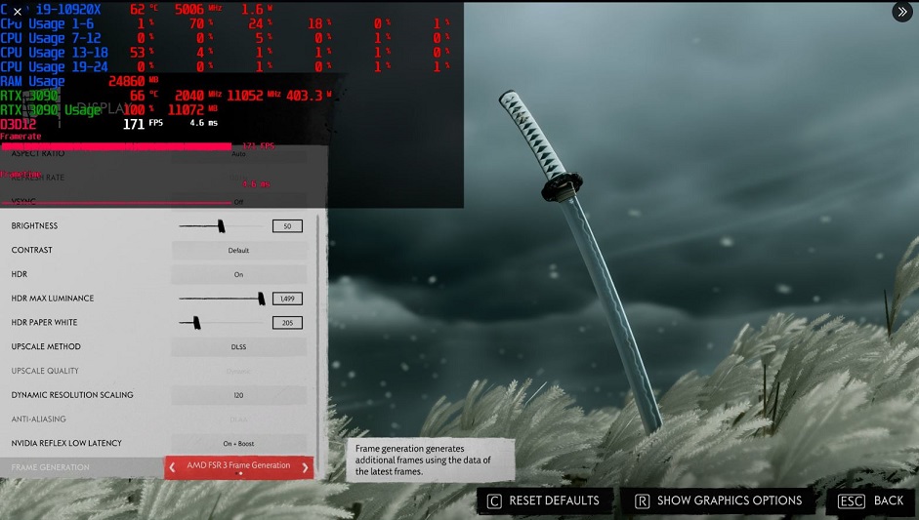This screenshot has height=520, width=919.
Task: Click the HDR Paper White value box 205
Action: point(287,323)
